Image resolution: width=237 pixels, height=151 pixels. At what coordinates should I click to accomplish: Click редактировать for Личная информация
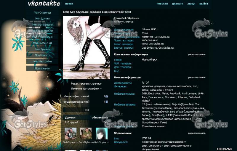click(x=197, y=77)
